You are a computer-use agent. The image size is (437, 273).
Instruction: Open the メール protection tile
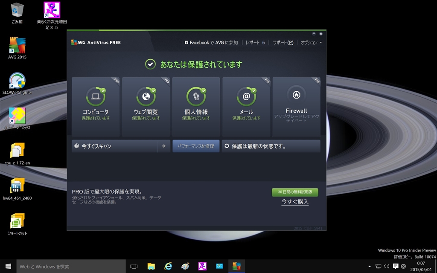click(246, 107)
